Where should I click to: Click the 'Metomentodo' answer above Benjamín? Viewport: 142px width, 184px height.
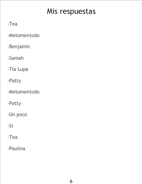[x=24, y=35]
